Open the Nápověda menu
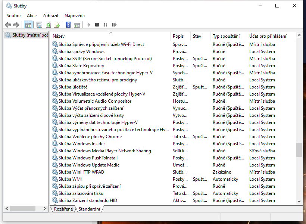The image size is (306, 224). (75, 16)
